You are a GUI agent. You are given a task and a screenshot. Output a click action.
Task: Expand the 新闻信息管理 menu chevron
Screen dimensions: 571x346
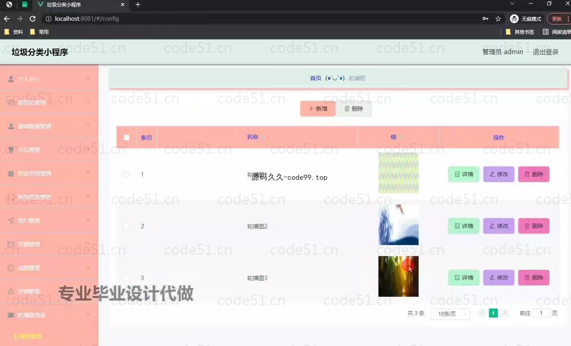tap(88, 197)
